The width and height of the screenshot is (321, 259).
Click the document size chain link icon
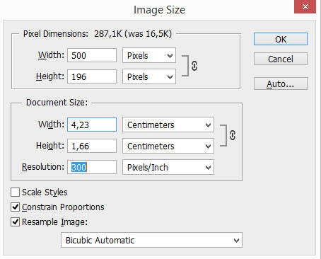coord(233,135)
